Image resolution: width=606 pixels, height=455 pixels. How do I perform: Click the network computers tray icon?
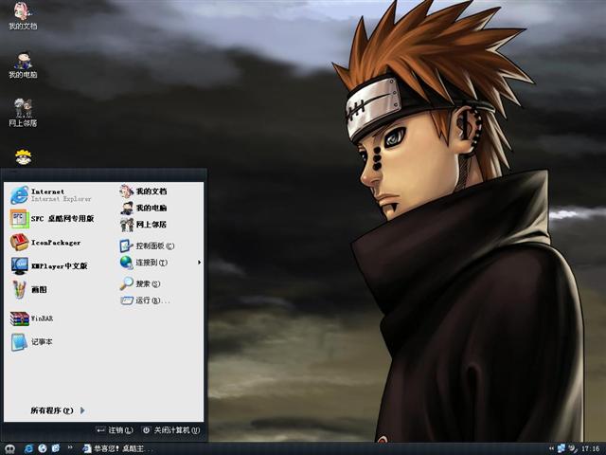[561, 448]
